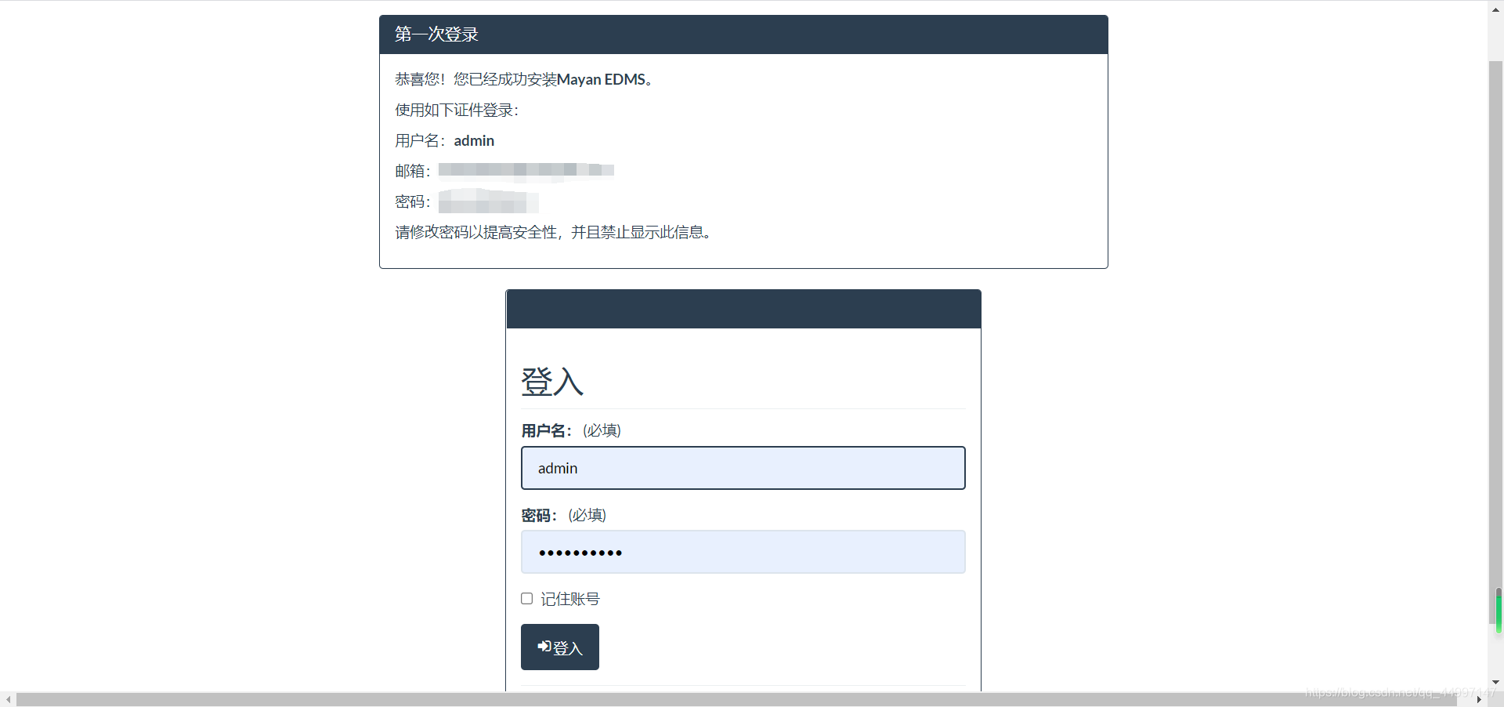Click the 邮箱 label in info panel
This screenshot has width=1504, height=707.
[x=413, y=171]
